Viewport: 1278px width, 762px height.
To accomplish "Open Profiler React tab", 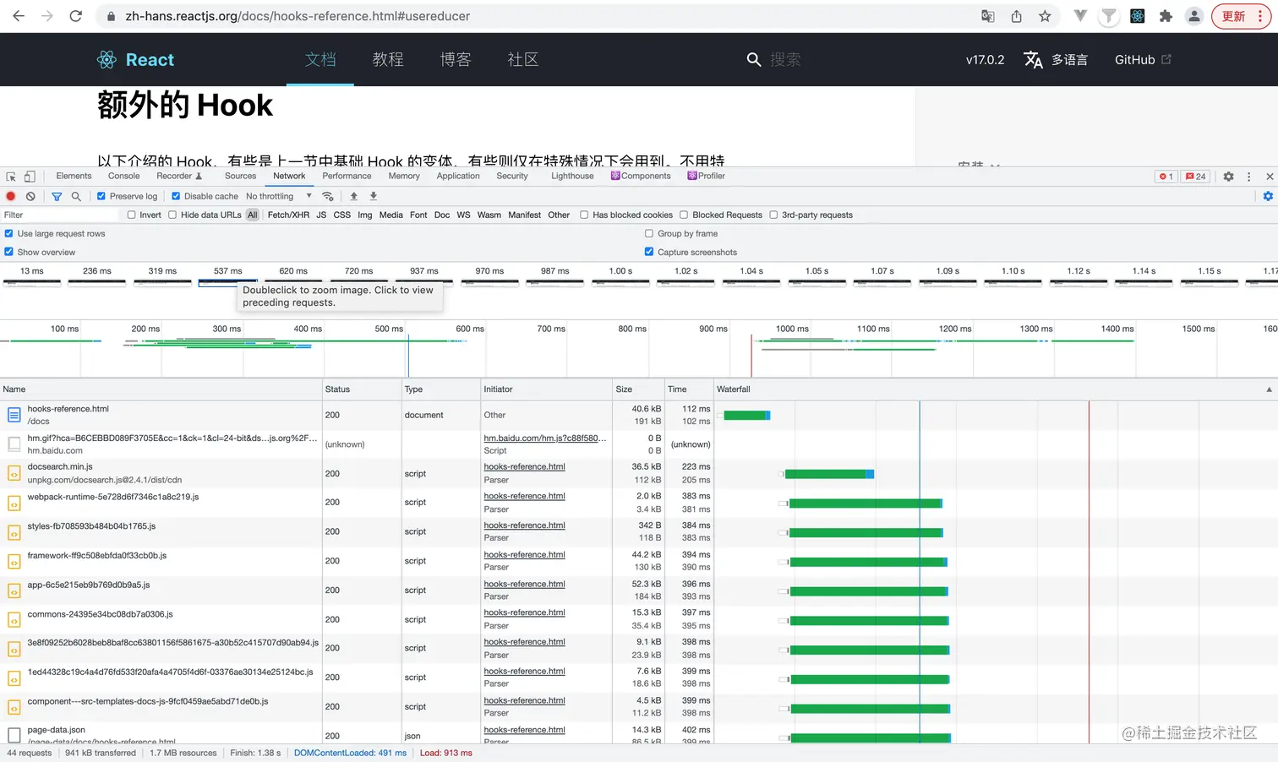I will tap(707, 176).
